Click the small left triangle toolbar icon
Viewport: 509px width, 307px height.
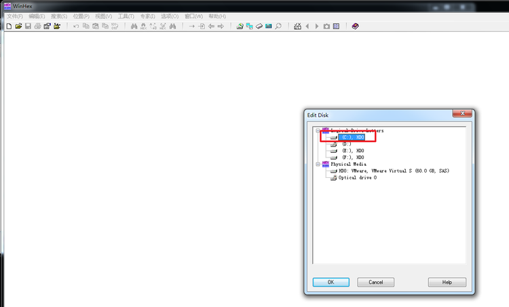(x=307, y=26)
